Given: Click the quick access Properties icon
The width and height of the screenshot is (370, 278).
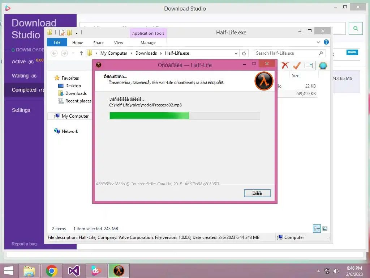Looking at the screenshot, I should (x=62, y=33).
